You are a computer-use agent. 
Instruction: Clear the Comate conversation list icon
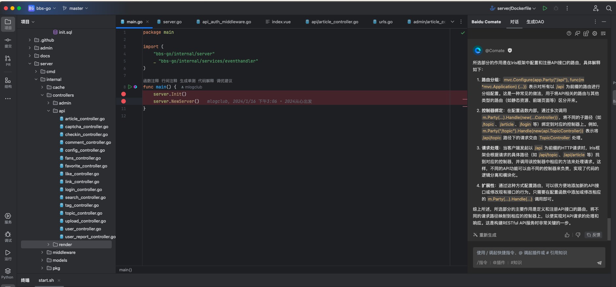(x=603, y=33)
